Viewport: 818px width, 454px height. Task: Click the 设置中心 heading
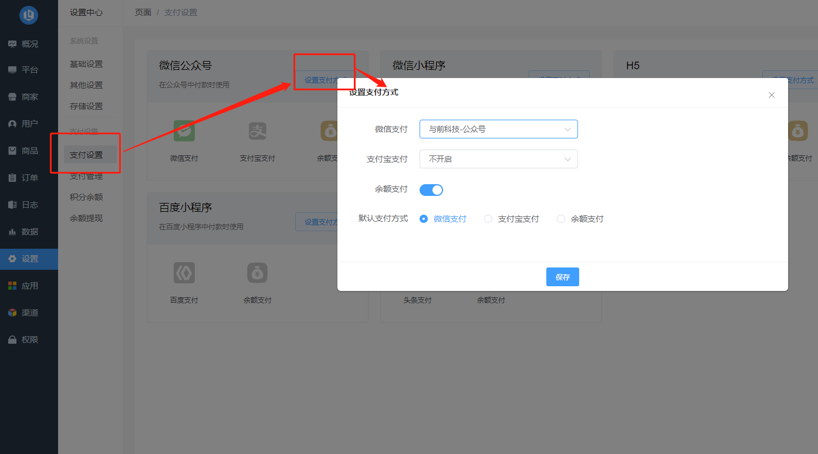86,12
